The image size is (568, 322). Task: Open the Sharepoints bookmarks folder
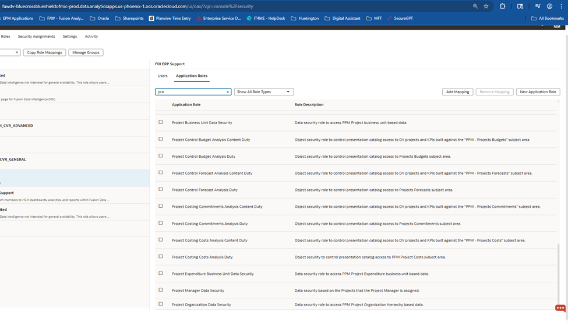[x=129, y=18]
